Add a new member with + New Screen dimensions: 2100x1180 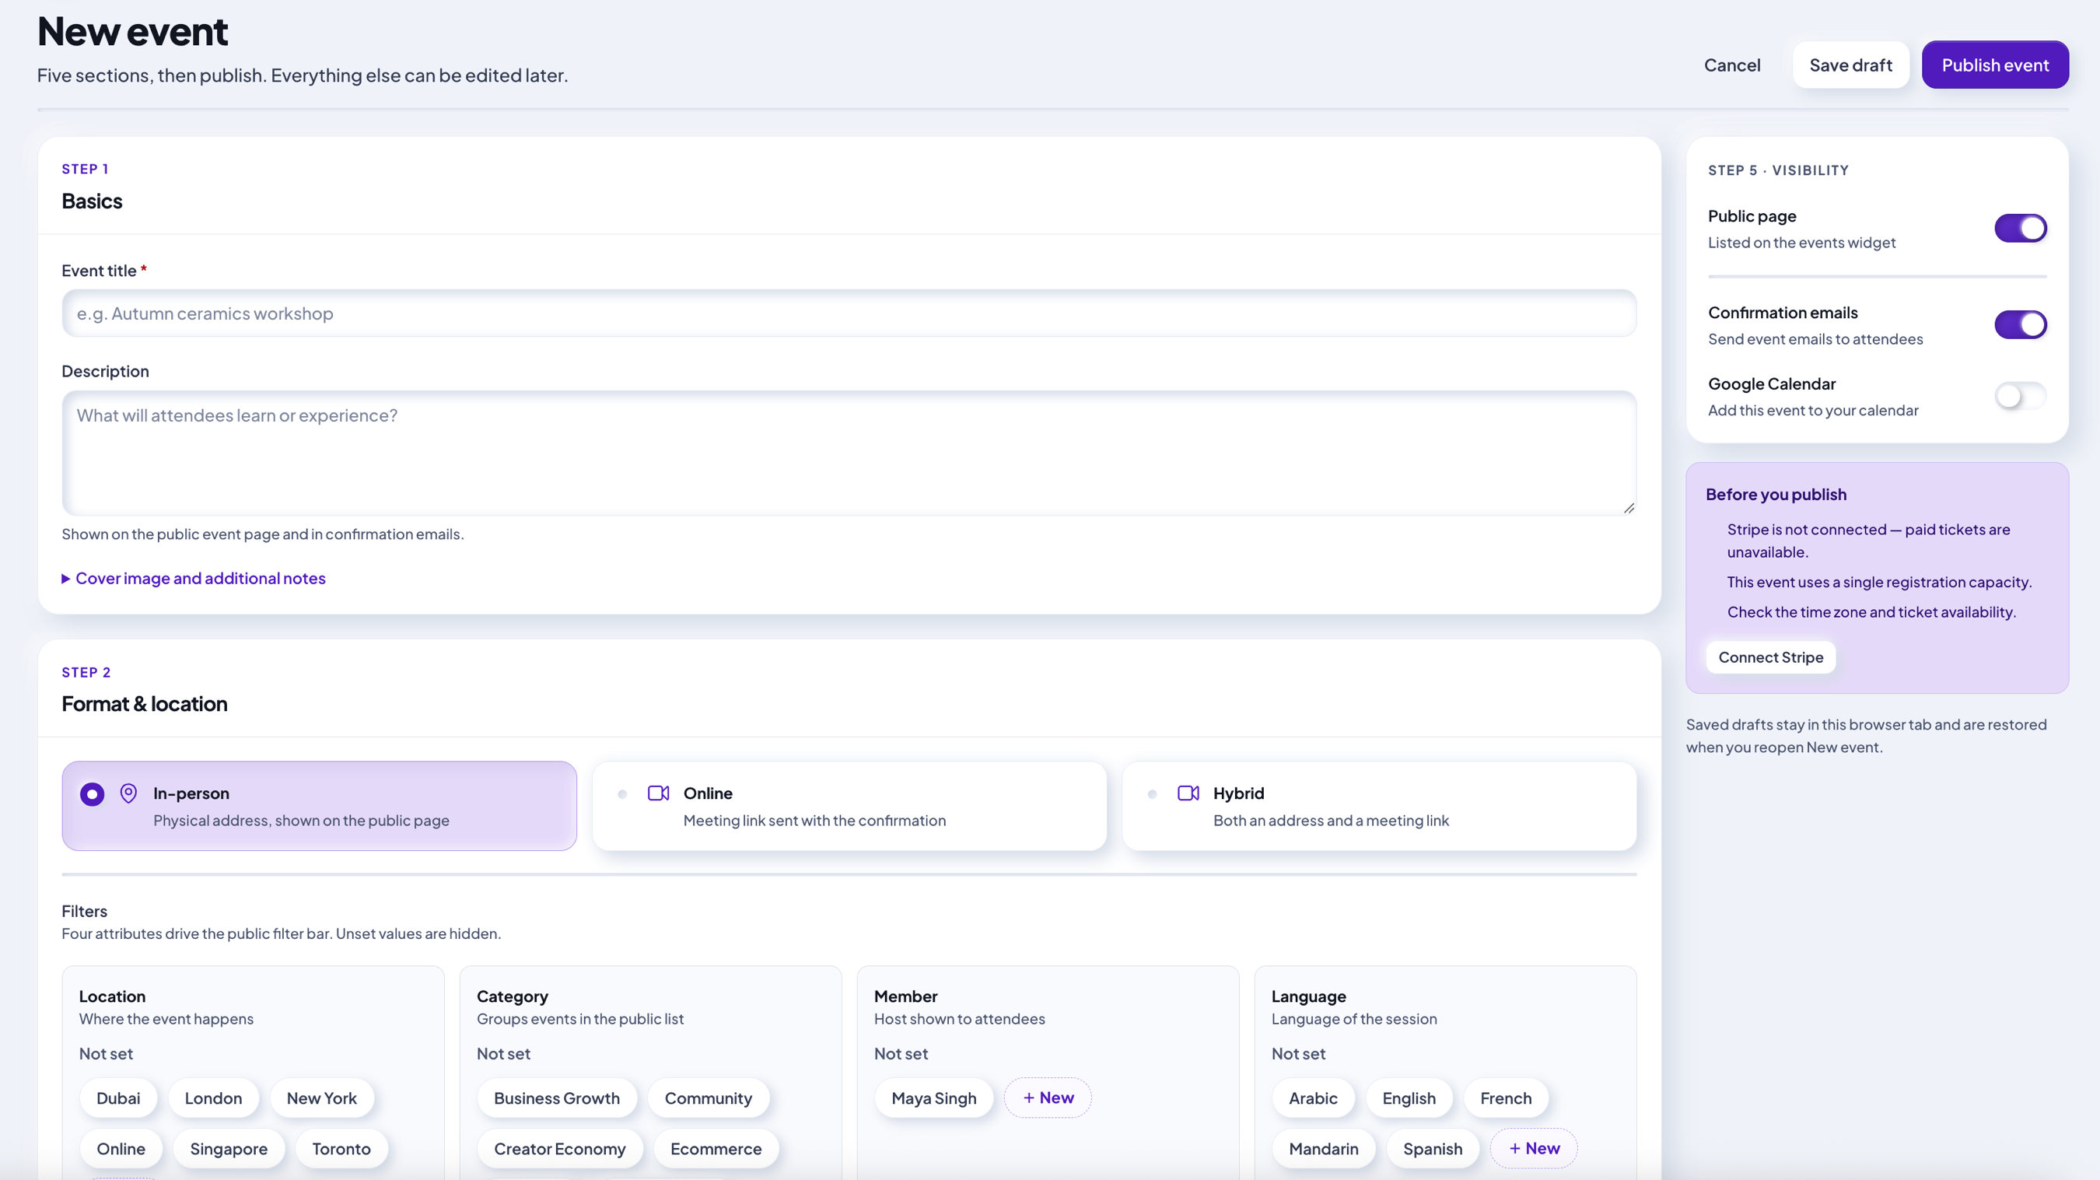(1048, 1098)
